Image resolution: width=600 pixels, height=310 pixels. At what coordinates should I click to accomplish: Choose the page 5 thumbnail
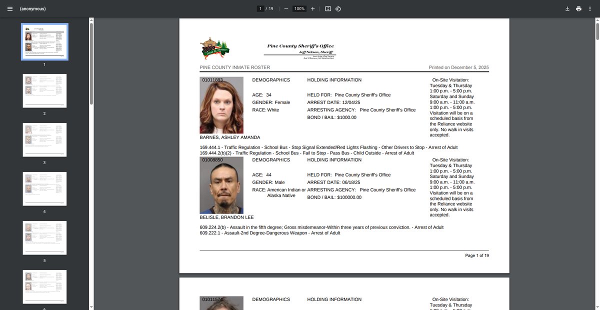pyautogui.click(x=44, y=237)
